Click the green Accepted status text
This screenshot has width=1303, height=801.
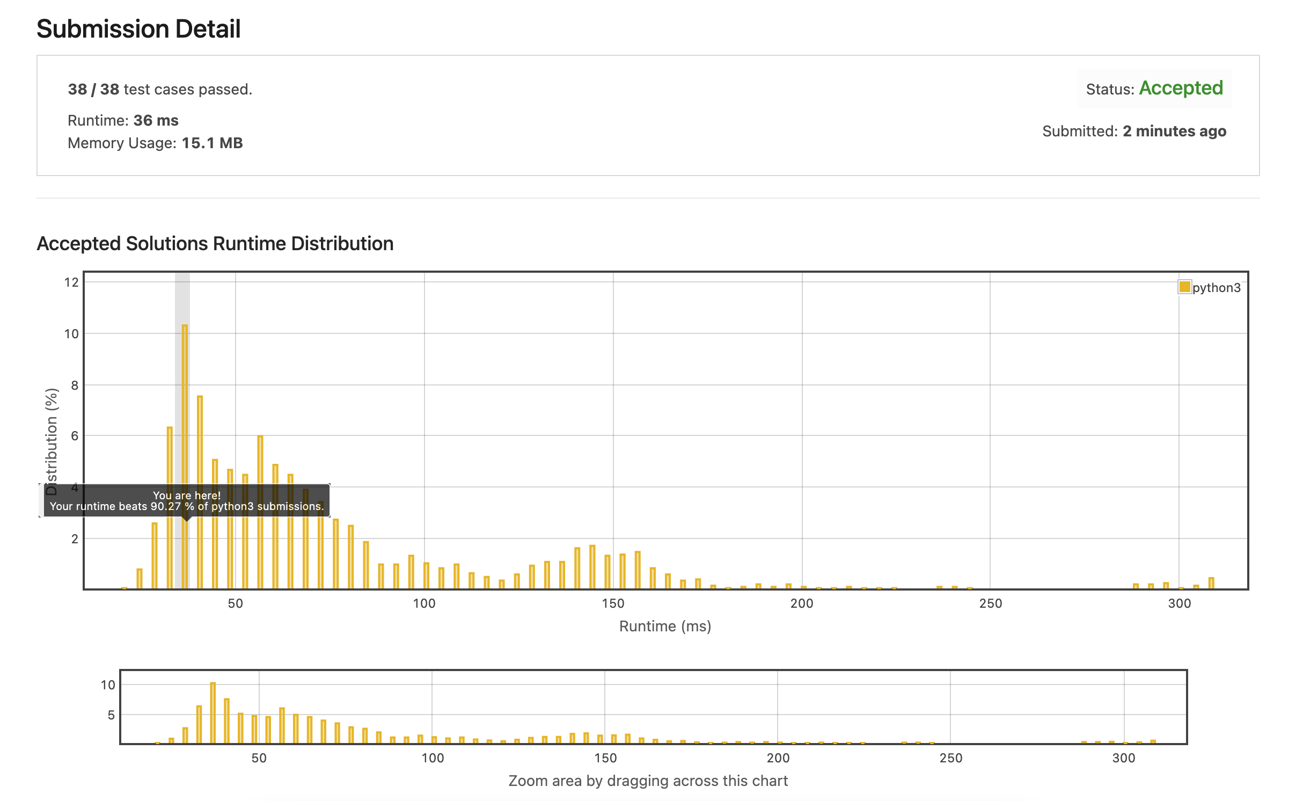1181,88
